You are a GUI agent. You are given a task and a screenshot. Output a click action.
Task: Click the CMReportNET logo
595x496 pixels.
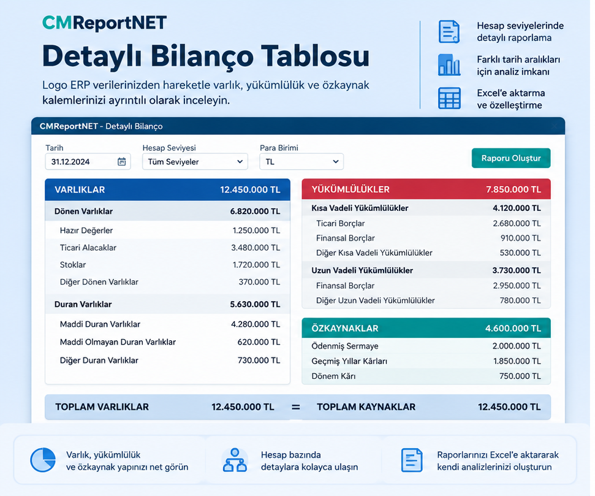(104, 23)
